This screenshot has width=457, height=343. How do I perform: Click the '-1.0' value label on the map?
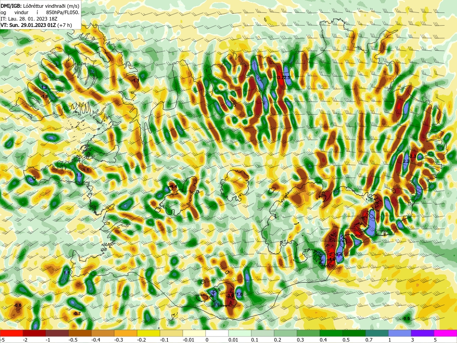(45, 96)
